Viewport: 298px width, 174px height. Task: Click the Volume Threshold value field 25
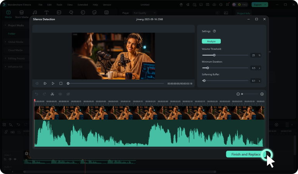(256, 55)
